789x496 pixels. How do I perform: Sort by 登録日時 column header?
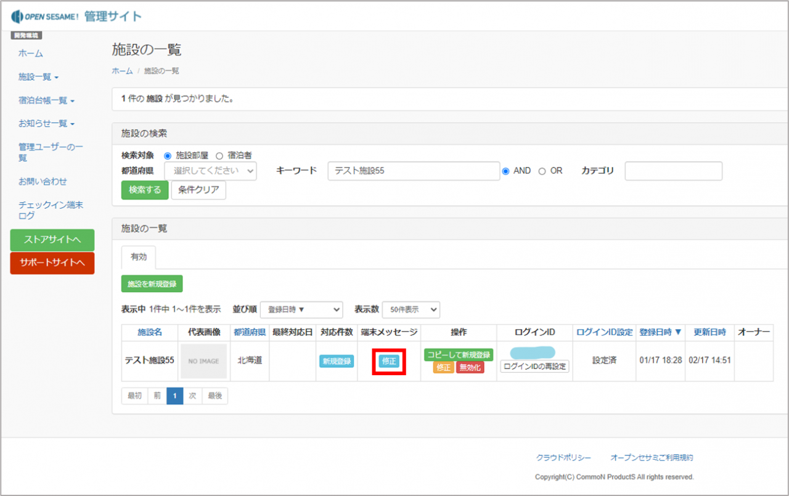click(x=660, y=332)
